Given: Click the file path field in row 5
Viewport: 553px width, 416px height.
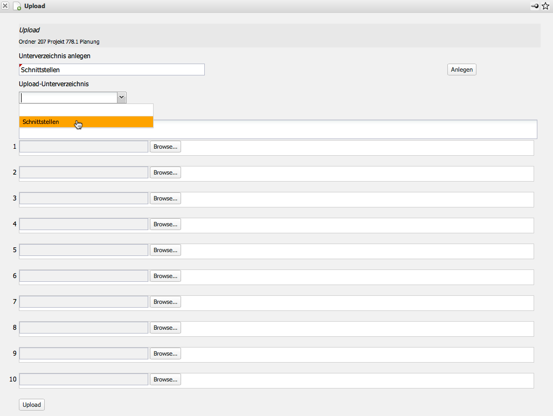Looking at the screenshot, I should pos(84,250).
